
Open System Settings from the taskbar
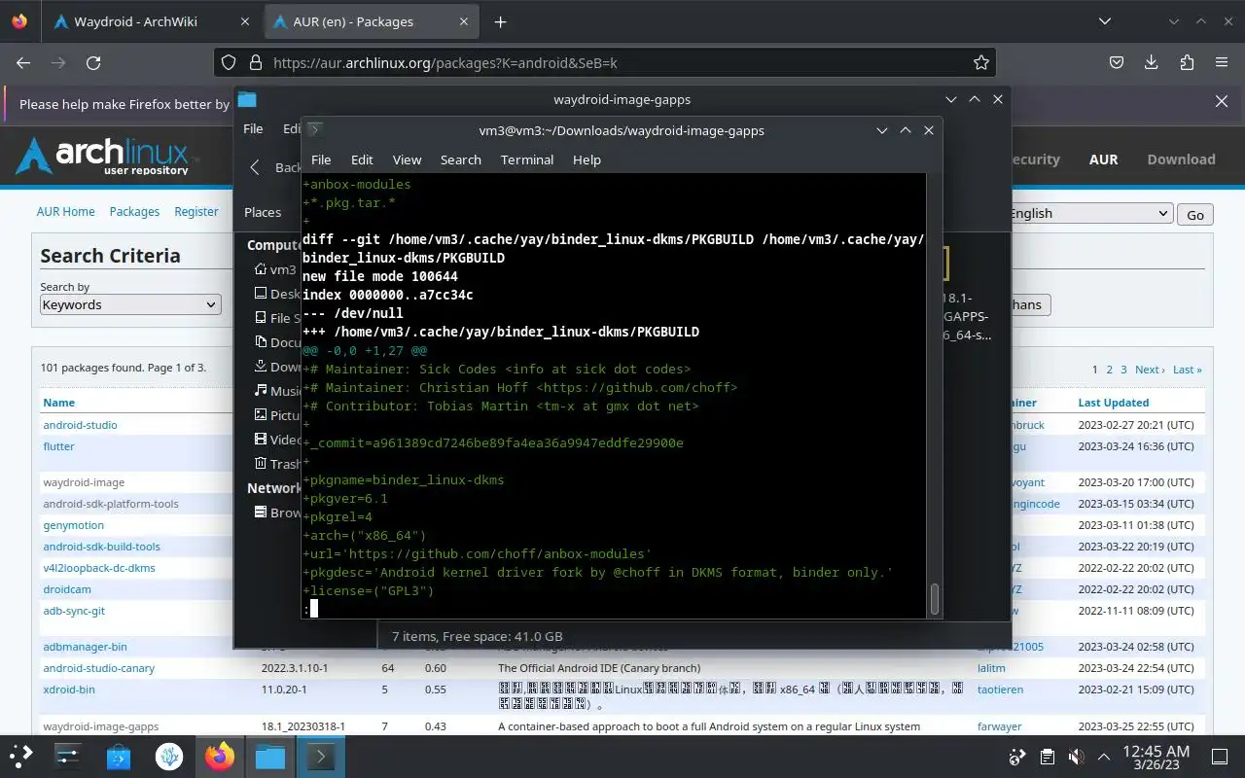67,756
